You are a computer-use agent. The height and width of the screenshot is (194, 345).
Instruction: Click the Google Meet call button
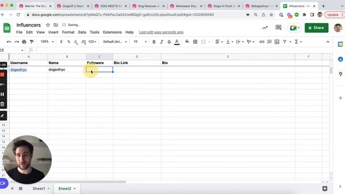294,28
